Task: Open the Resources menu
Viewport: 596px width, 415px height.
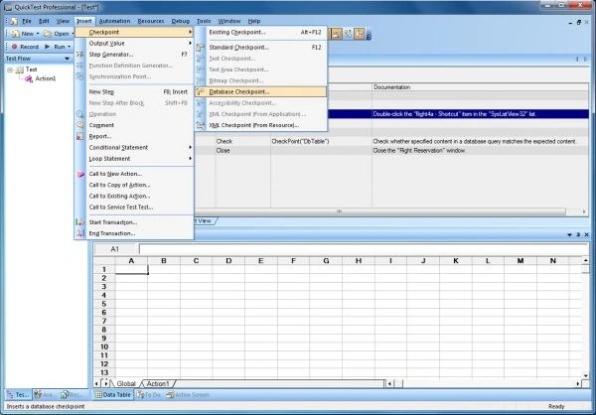Action: (x=151, y=21)
